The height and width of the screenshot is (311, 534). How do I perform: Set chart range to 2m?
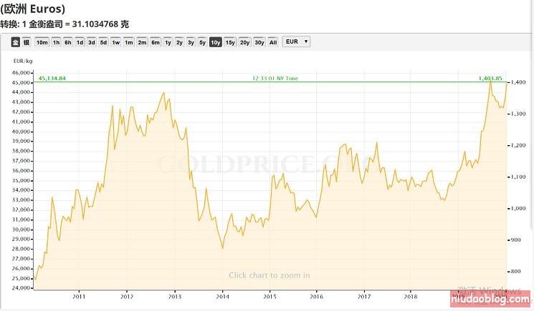142,42
